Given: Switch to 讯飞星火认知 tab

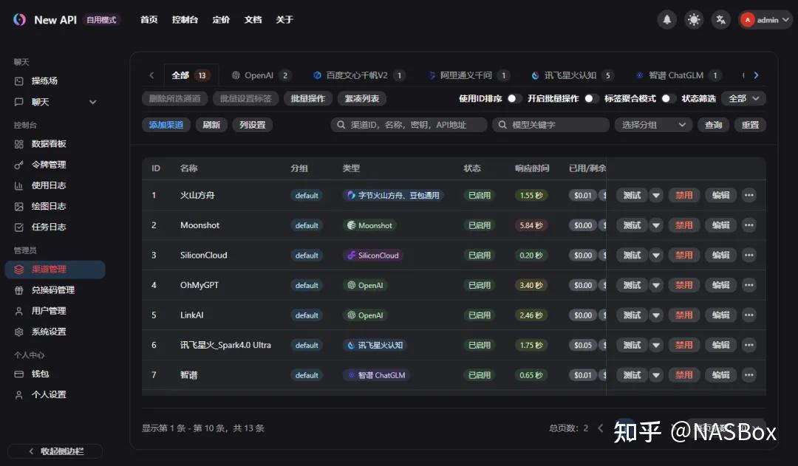Looking at the screenshot, I should click(x=573, y=75).
